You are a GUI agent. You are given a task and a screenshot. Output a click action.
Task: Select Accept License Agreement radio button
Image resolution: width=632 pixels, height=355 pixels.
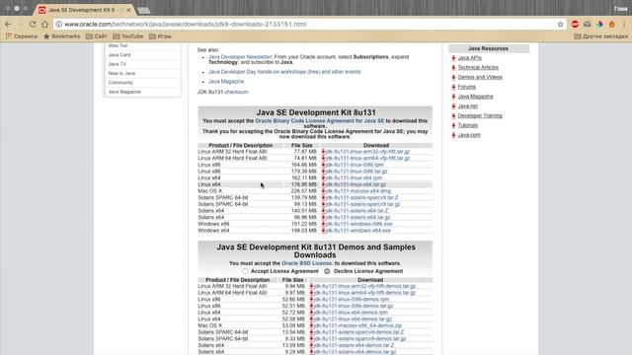(x=246, y=271)
